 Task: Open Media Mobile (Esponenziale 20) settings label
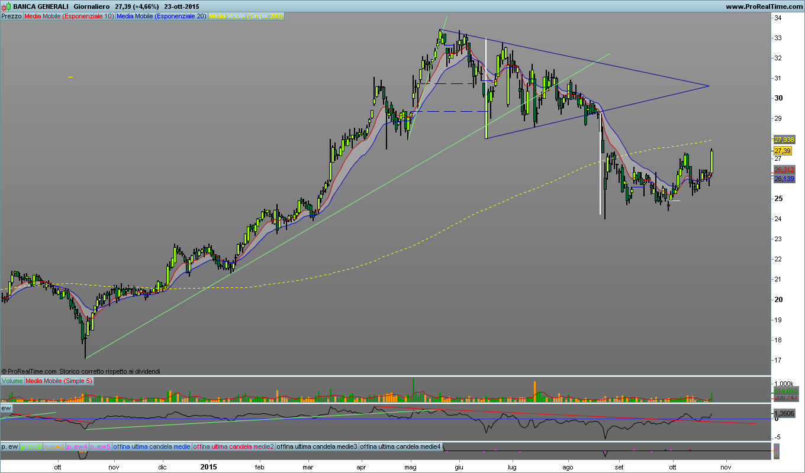click(x=162, y=17)
